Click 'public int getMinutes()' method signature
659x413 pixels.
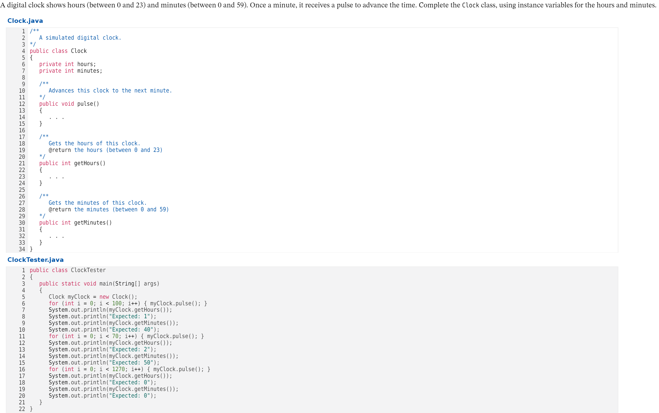pyautogui.click(x=75, y=223)
